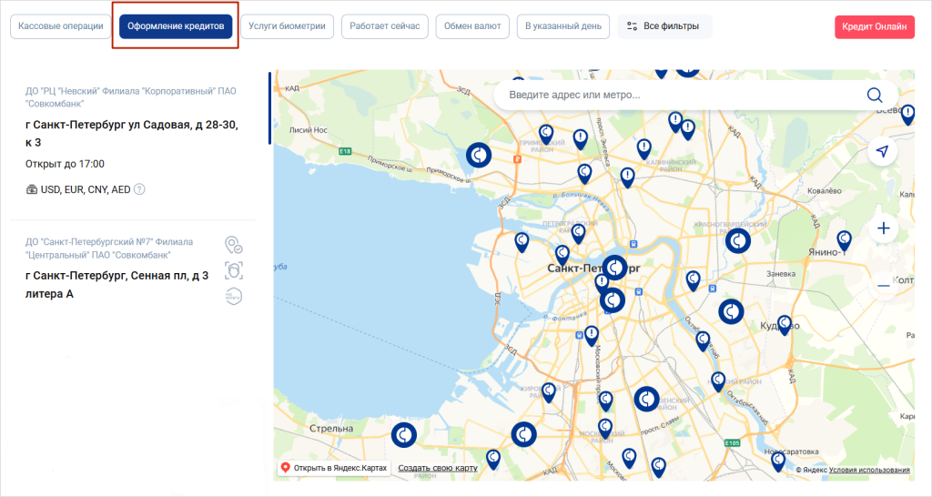Select branch marker near Янино-1

point(844,240)
